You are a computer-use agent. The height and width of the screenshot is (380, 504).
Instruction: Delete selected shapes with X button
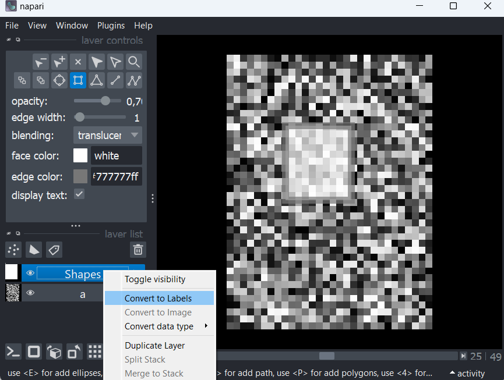click(x=78, y=62)
